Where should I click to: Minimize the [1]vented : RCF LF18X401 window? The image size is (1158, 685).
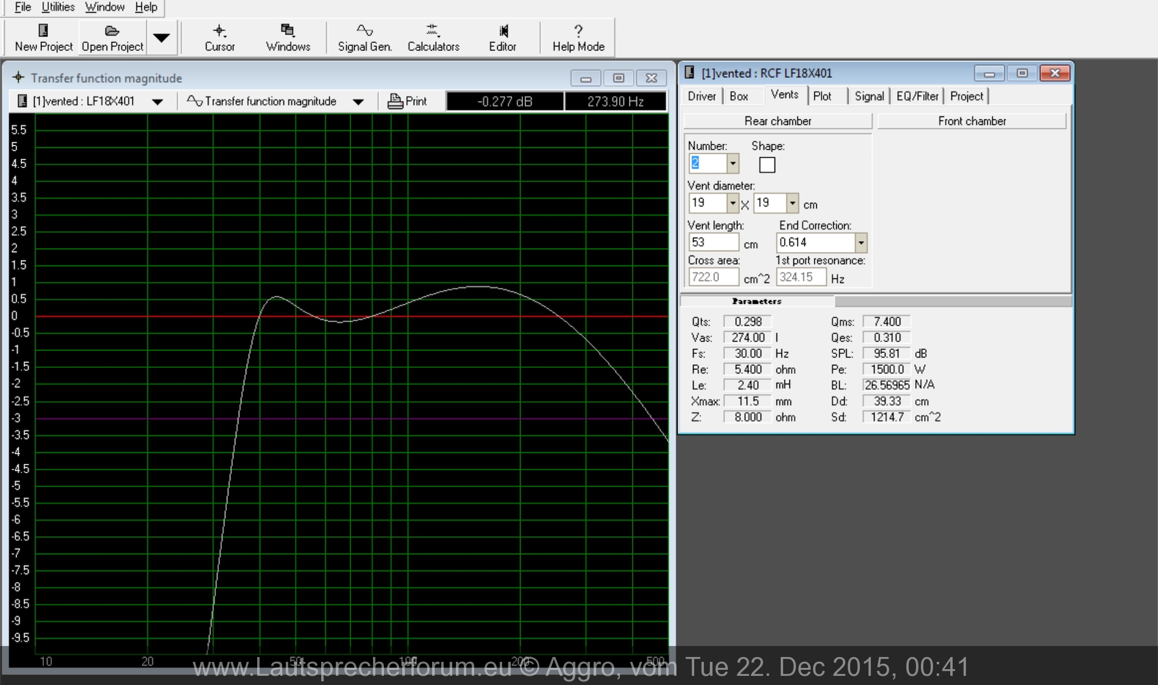point(989,73)
